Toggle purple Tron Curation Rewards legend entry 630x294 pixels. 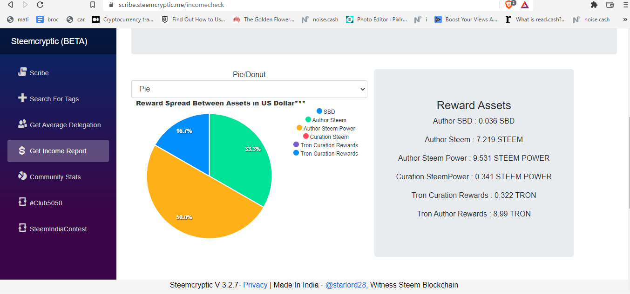click(325, 145)
